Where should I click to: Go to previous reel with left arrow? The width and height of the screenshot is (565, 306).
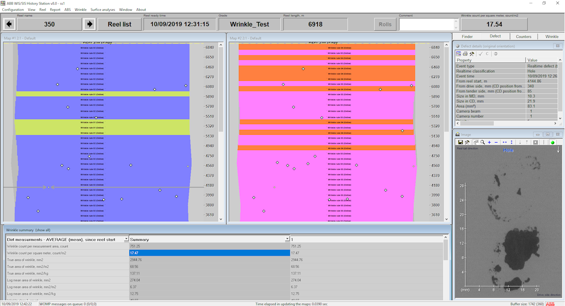pyautogui.click(x=9, y=24)
